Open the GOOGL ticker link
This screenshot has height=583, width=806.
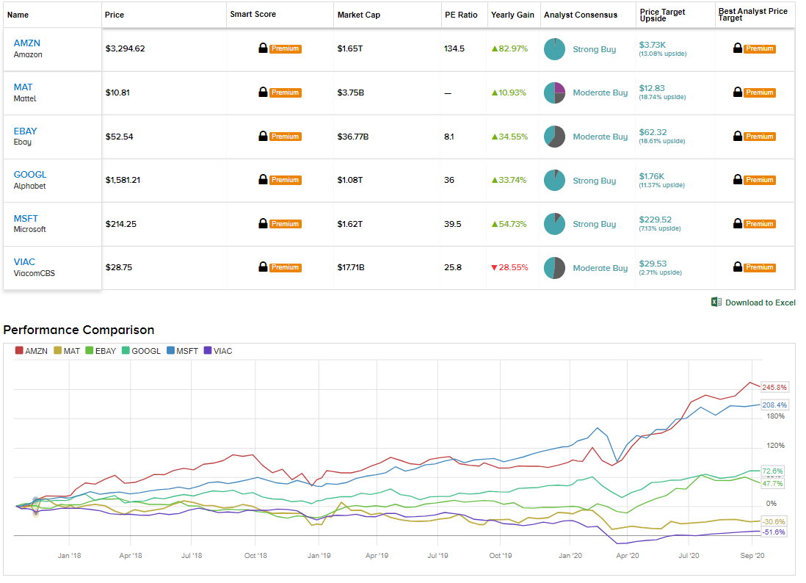tap(30, 175)
